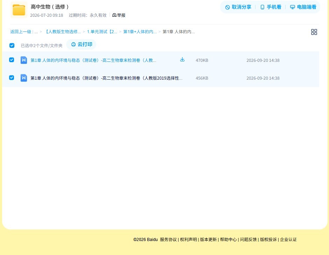Viewport: 329px width, 255px height.
Task: Open file ending （人教版2019选择性...
Action: click(x=106, y=78)
